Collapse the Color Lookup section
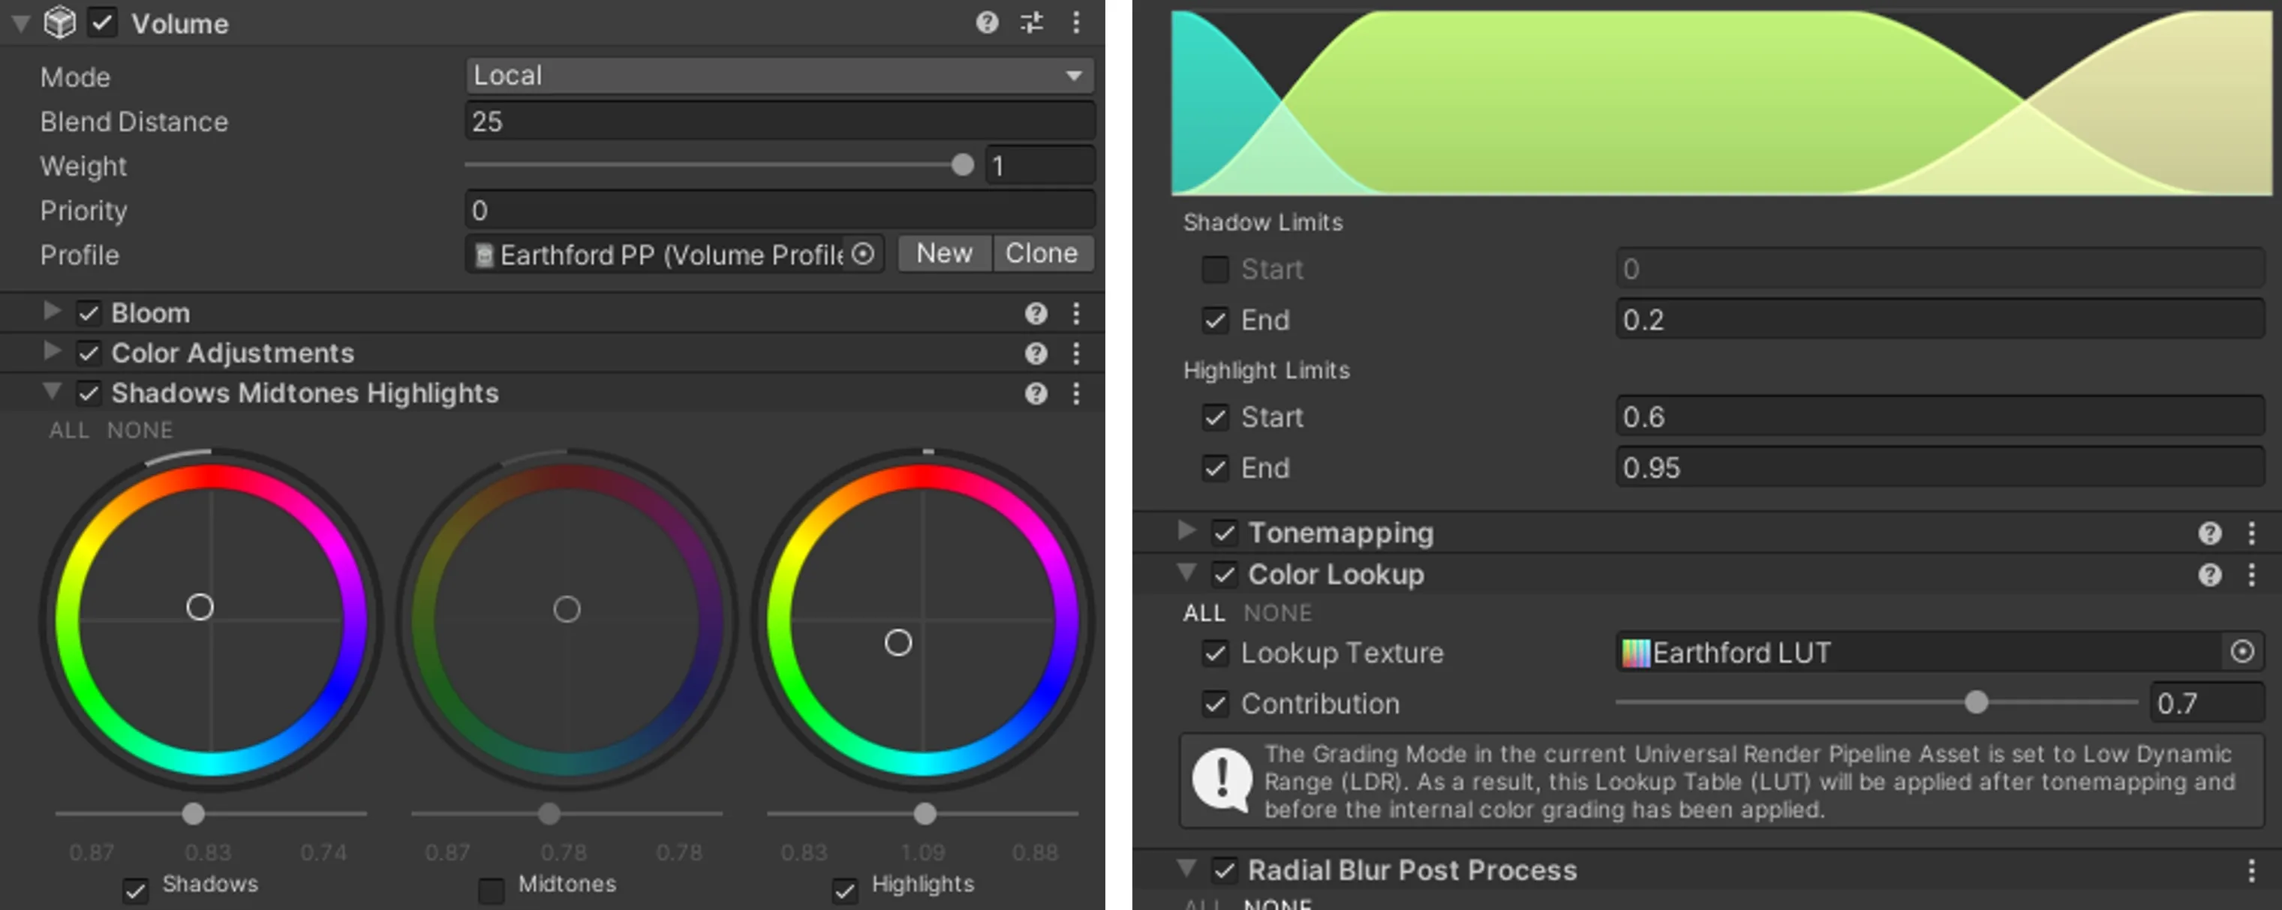 (1187, 572)
